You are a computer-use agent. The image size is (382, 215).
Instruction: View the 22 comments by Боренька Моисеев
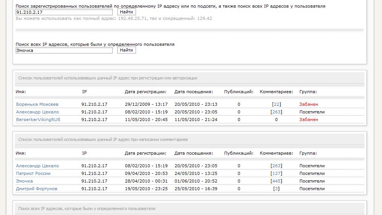click(x=277, y=104)
